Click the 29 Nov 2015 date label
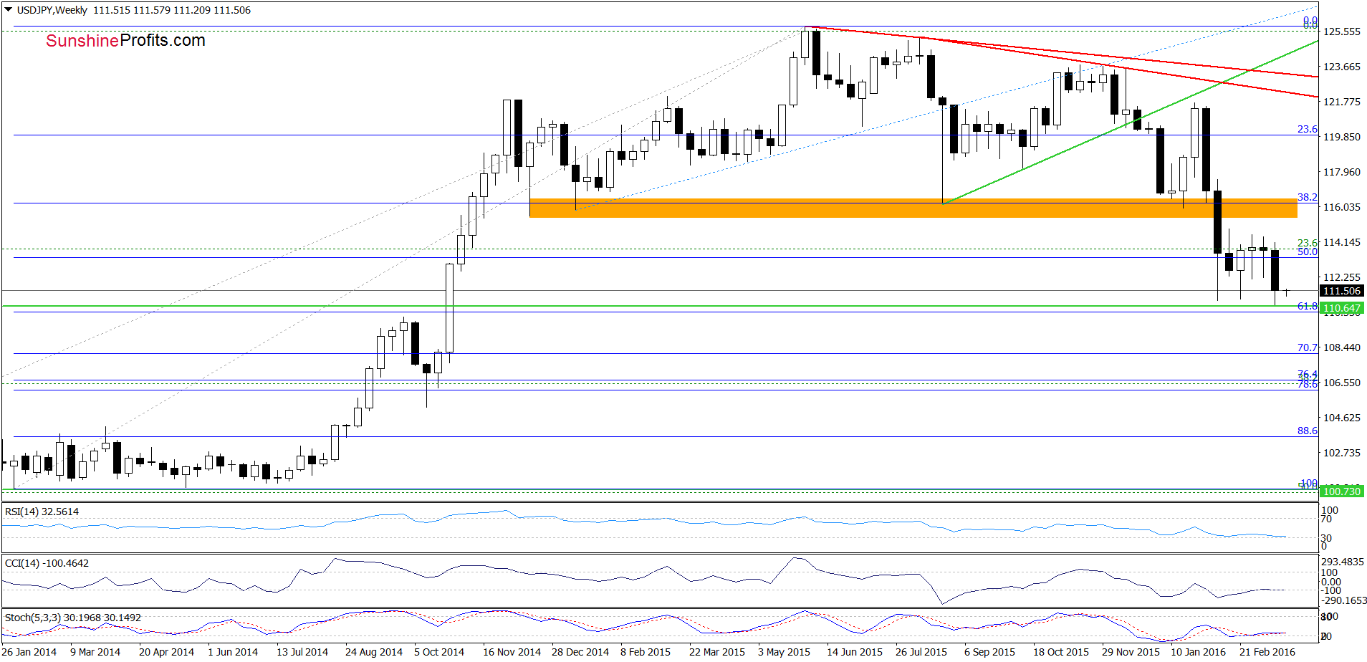Image resolution: width=1367 pixels, height=662 pixels. coord(1131,652)
